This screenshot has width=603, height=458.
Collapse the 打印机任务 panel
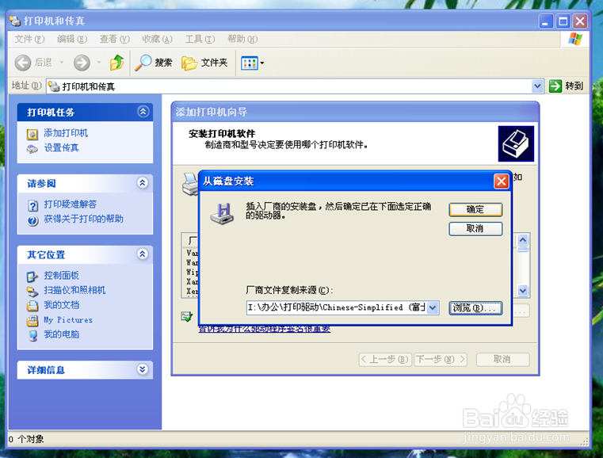point(143,112)
